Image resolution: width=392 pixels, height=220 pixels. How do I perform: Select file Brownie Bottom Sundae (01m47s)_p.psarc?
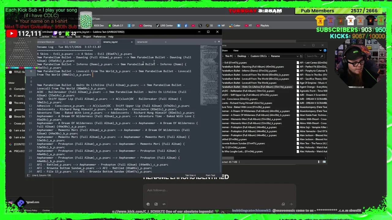click(243, 143)
